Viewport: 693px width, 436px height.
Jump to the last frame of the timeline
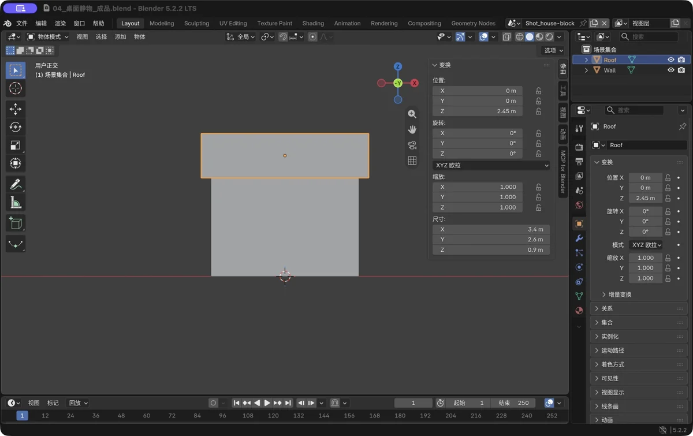pyautogui.click(x=288, y=403)
